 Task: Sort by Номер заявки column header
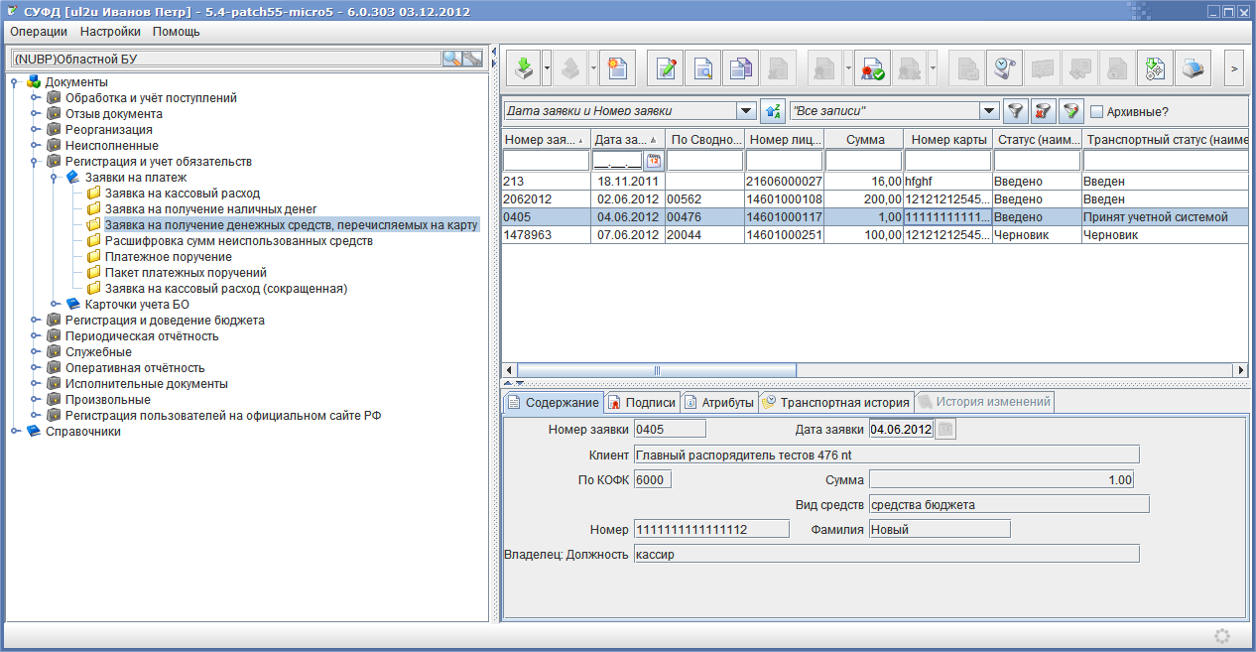pos(546,140)
